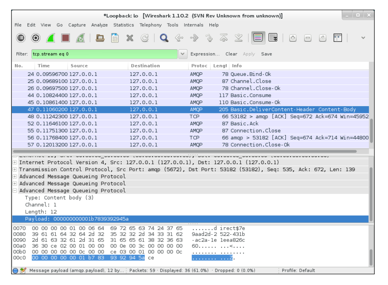Sort by the Info column header
The width and height of the screenshot is (388, 285).
click(x=299, y=66)
